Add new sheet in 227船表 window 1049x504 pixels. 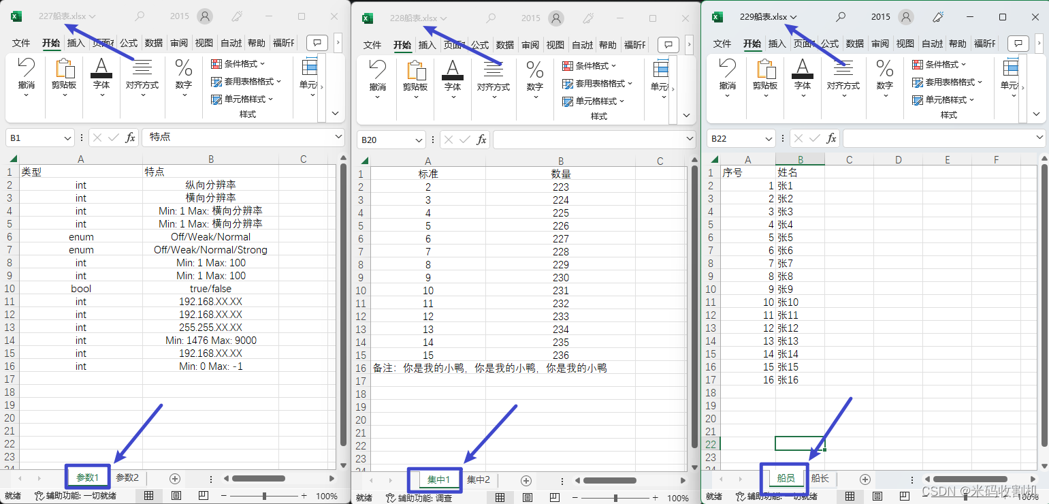pyautogui.click(x=174, y=479)
